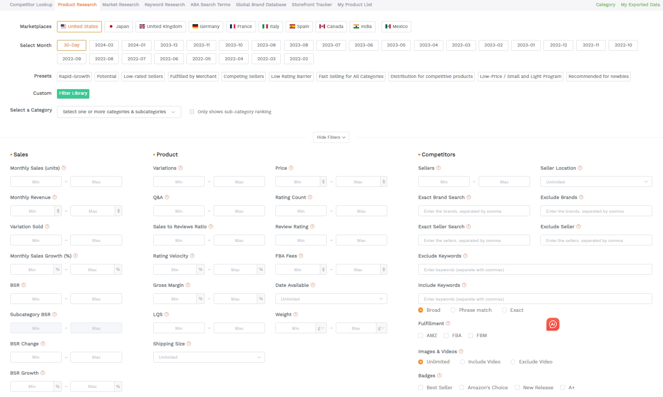Click the help icon beside Sellers filter
The height and width of the screenshot is (397, 663).
(x=439, y=168)
